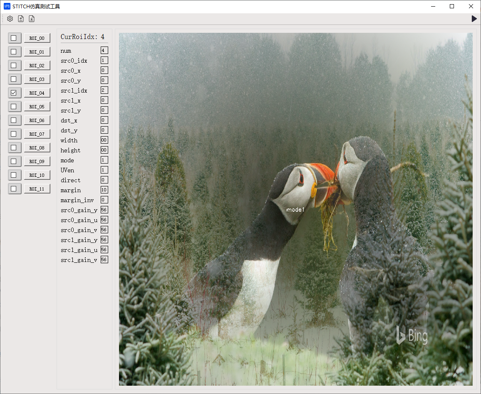Open the settings gear in toolbar

coord(10,19)
